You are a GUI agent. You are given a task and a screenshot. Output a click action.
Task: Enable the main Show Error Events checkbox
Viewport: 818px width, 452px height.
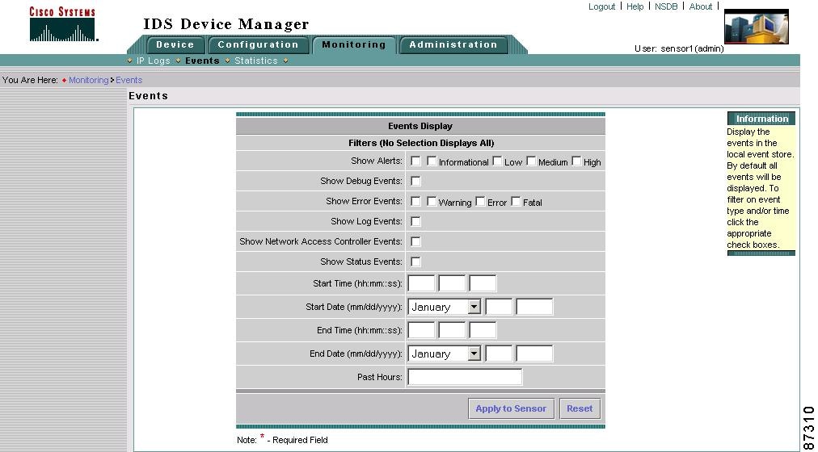pos(415,201)
